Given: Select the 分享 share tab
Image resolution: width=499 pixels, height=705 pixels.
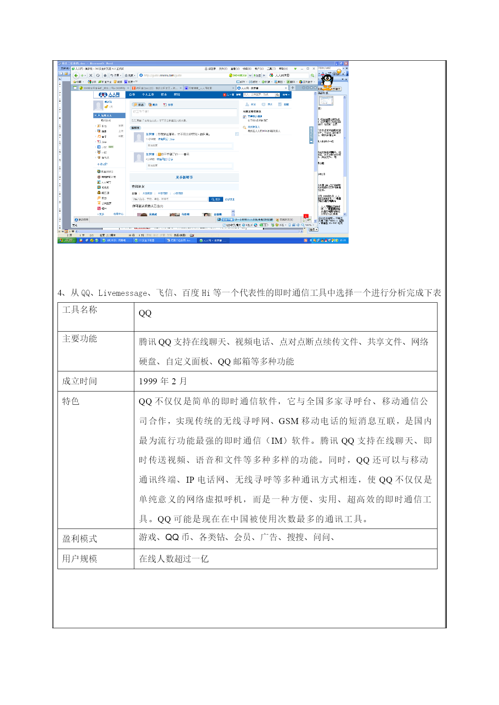Looking at the screenshot, I should (x=168, y=105).
